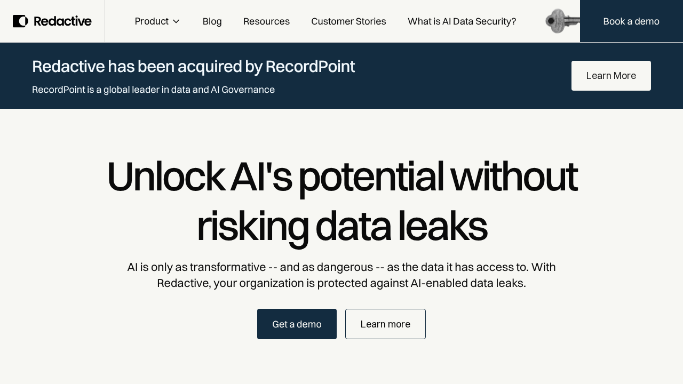Click the RecordPoint global leader subtitle
Viewport: 683px width, 384px height.
tap(153, 90)
